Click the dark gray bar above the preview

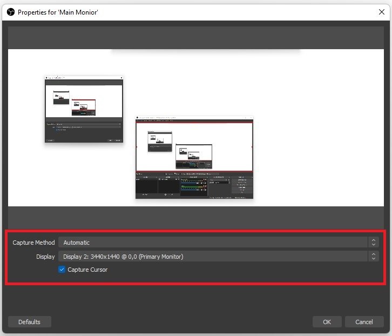point(195,37)
